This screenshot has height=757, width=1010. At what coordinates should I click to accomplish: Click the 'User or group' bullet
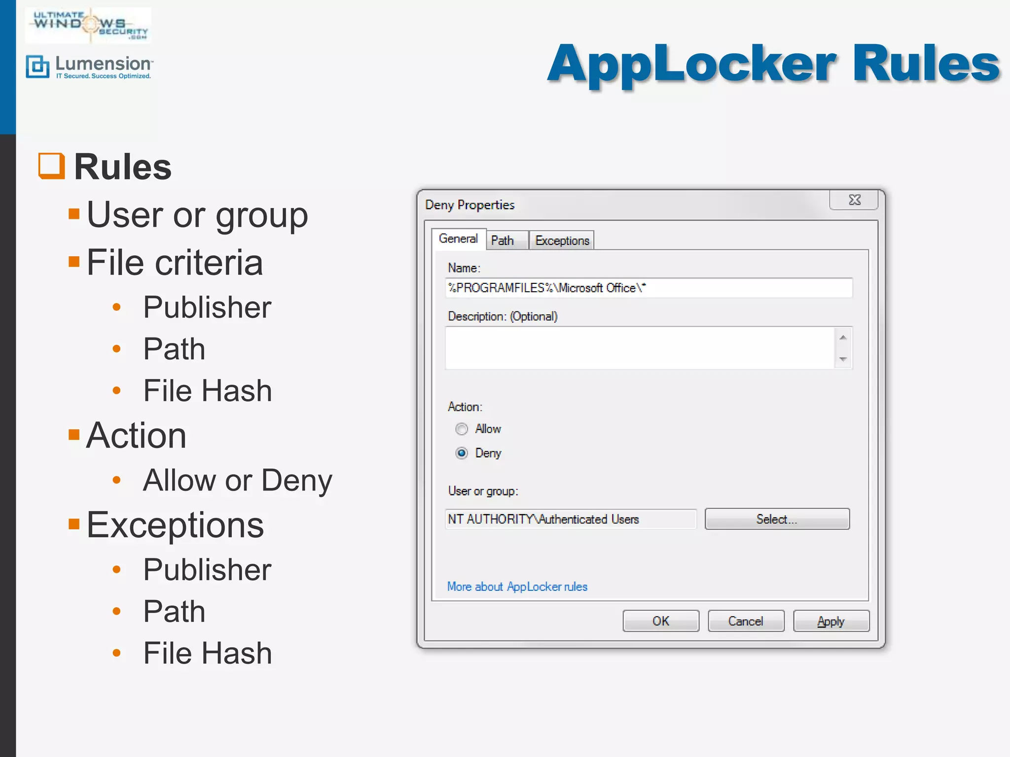point(197,215)
